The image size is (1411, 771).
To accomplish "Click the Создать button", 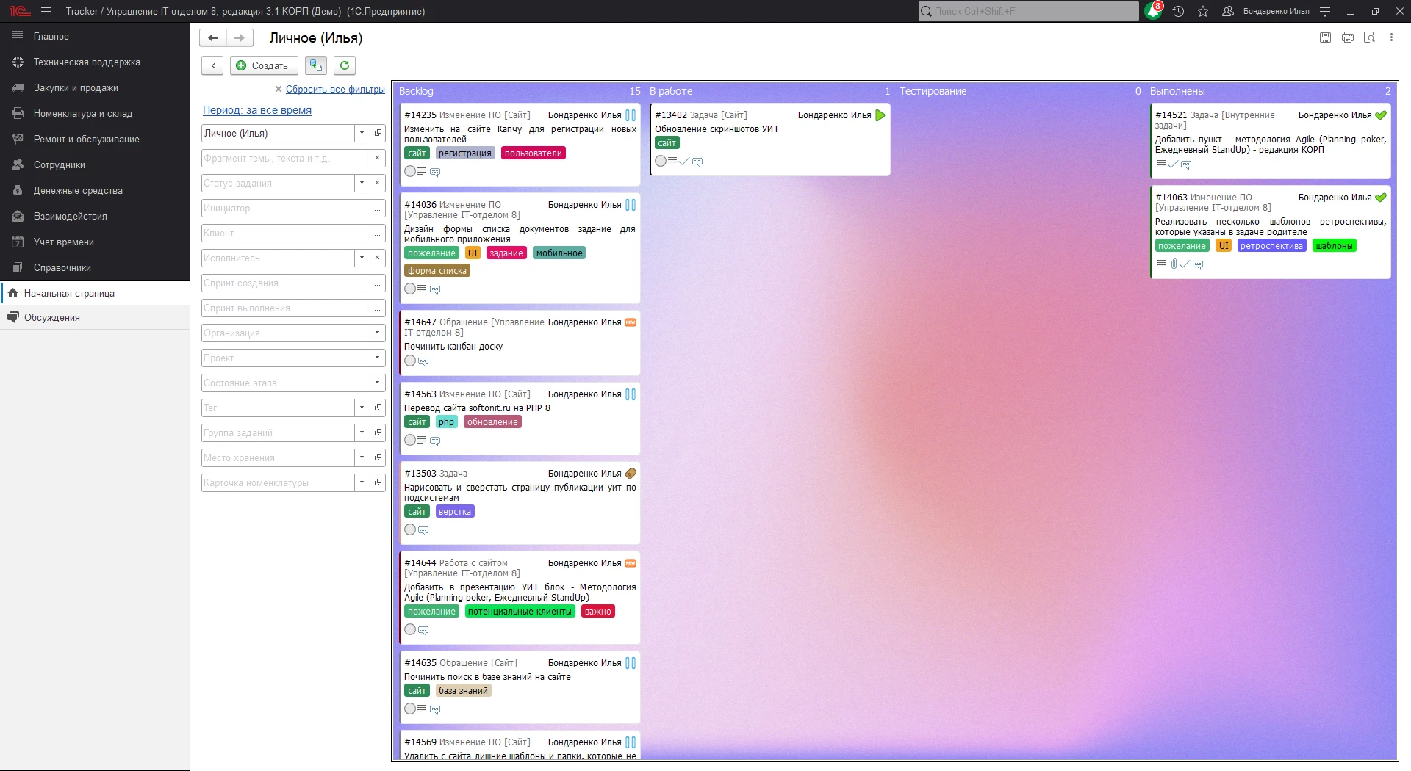I will (264, 65).
